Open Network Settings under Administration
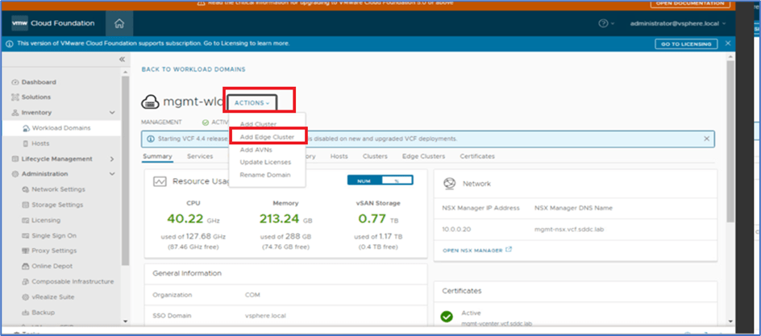761x336 pixels. coord(57,189)
